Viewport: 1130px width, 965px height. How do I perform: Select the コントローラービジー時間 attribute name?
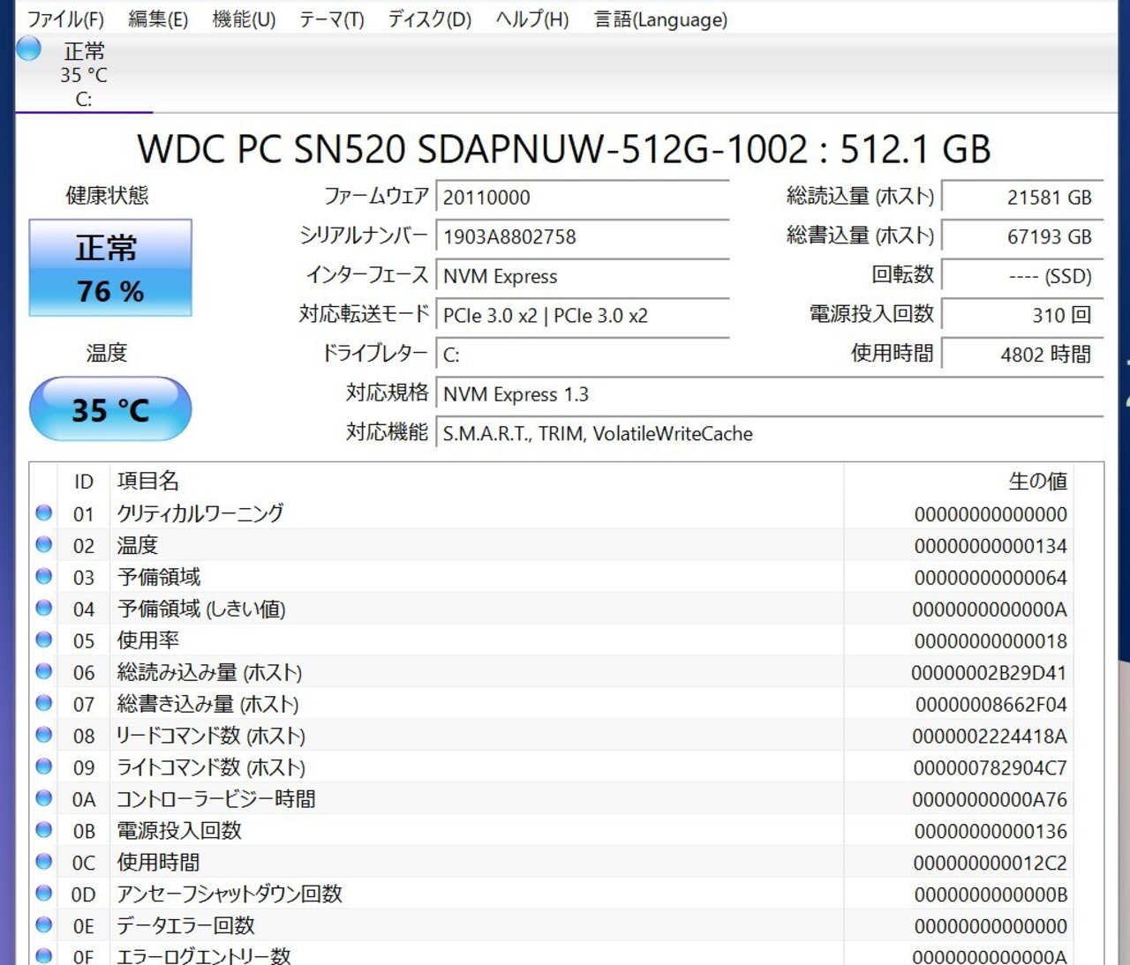click(x=216, y=799)
